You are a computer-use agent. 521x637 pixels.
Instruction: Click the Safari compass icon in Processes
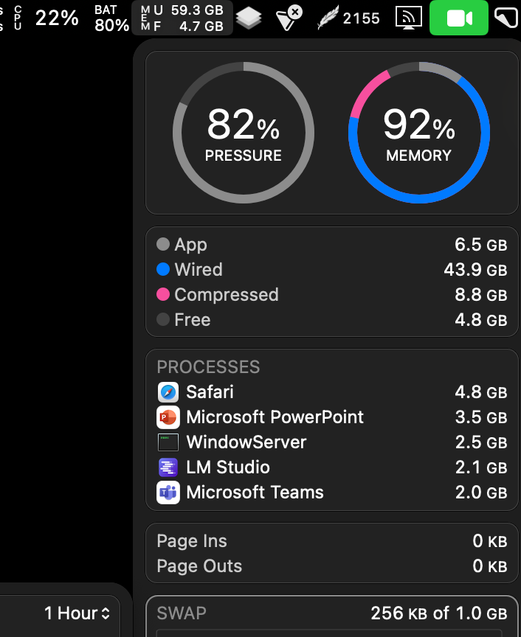pos(168,392)
